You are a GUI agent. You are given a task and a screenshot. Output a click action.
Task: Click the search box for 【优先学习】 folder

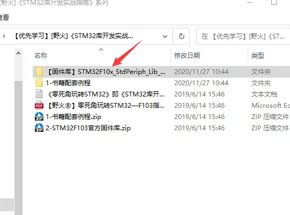tap(243, 36)
